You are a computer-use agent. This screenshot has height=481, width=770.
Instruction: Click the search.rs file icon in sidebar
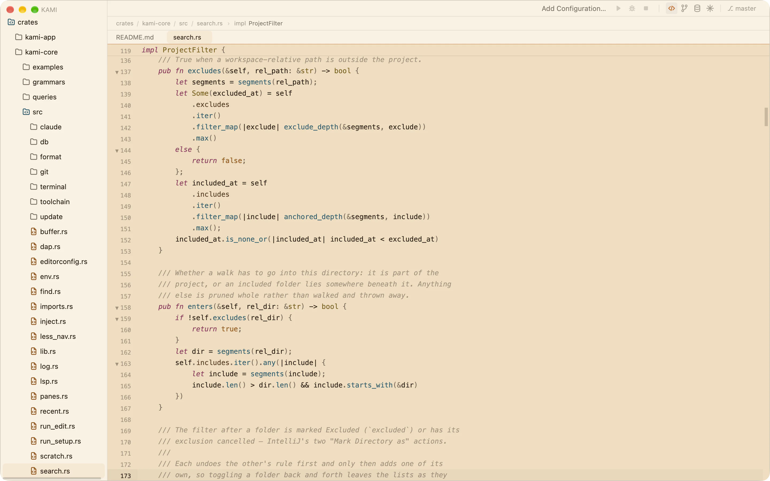tap(34, 471)
